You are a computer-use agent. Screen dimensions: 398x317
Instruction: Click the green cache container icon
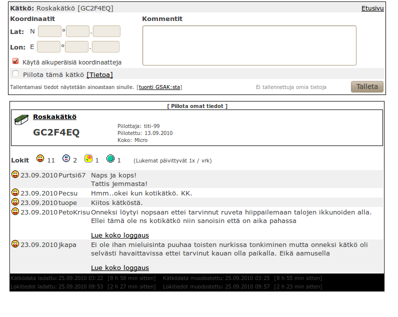coord(21,119)
